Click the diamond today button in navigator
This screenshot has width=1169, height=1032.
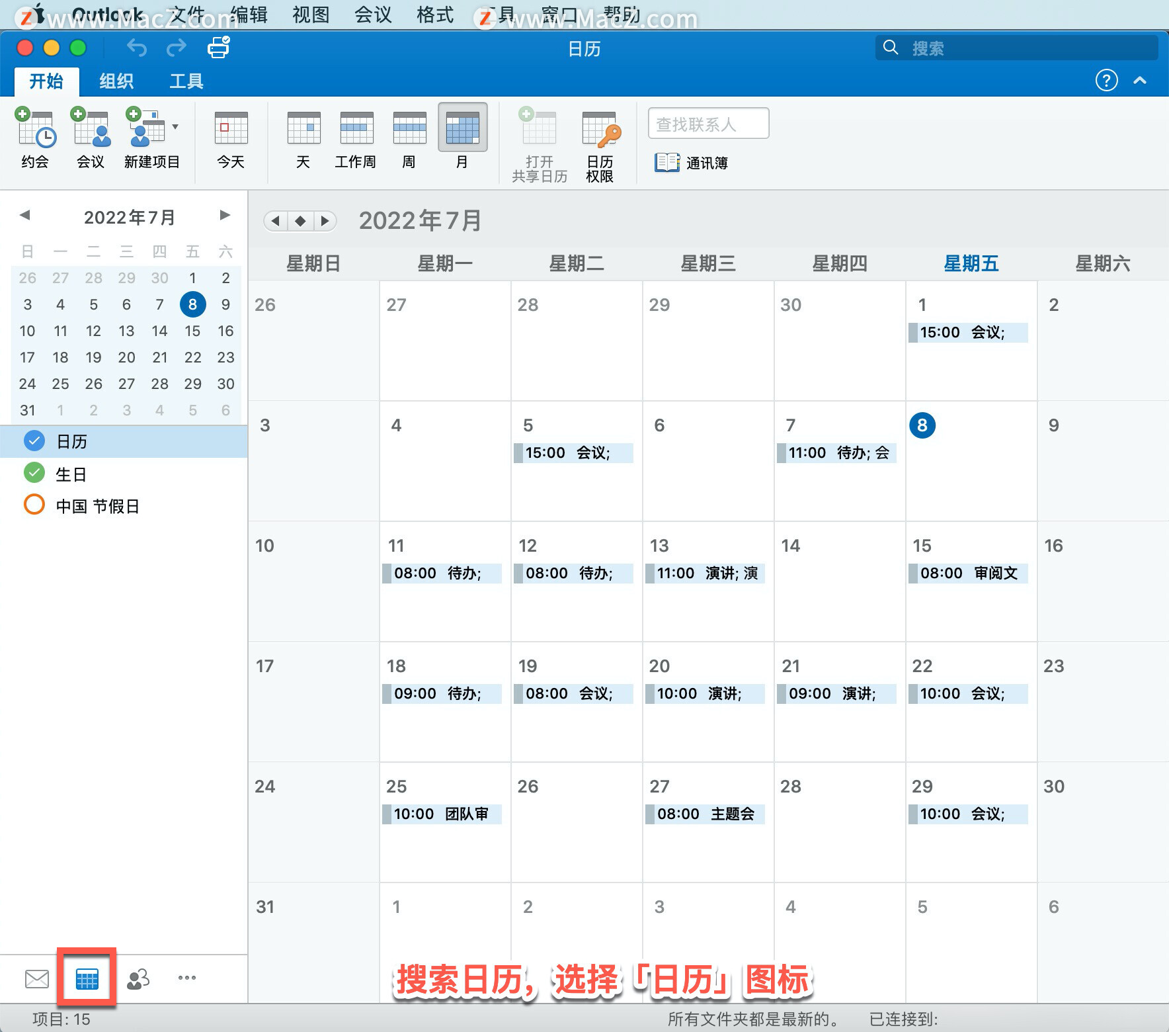pyautogui.click(x=300, y=220)
